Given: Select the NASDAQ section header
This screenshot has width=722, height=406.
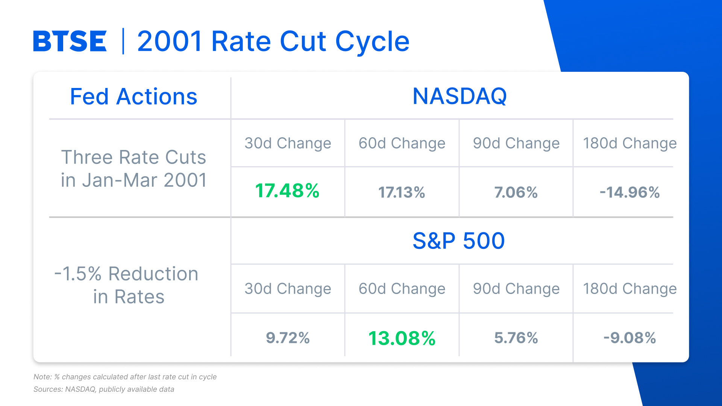Looking at the screenshot, I should pos(460,96).
